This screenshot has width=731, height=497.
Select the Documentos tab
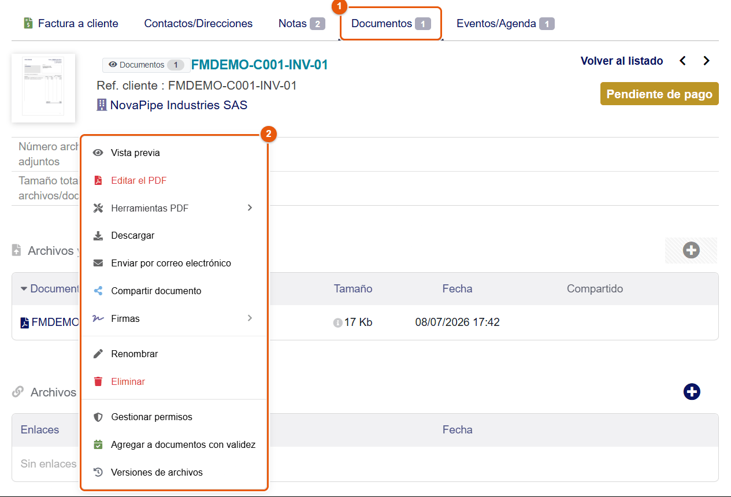click(x=391, y=24)
